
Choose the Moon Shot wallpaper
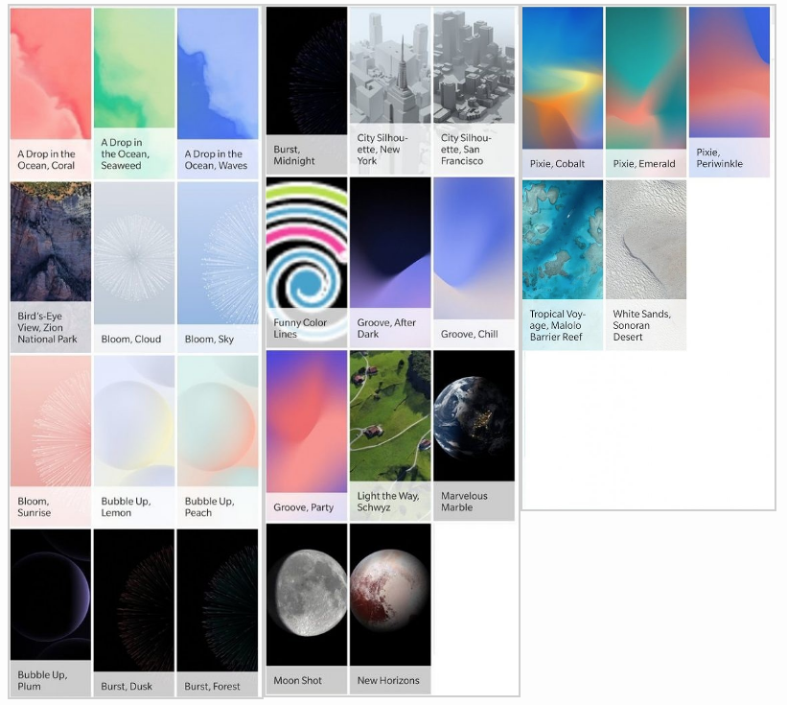click(x=307, y=609)
